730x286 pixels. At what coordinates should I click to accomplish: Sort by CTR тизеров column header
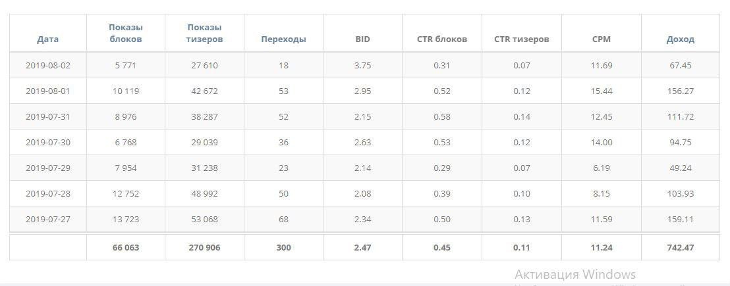(x=522, y=39)
